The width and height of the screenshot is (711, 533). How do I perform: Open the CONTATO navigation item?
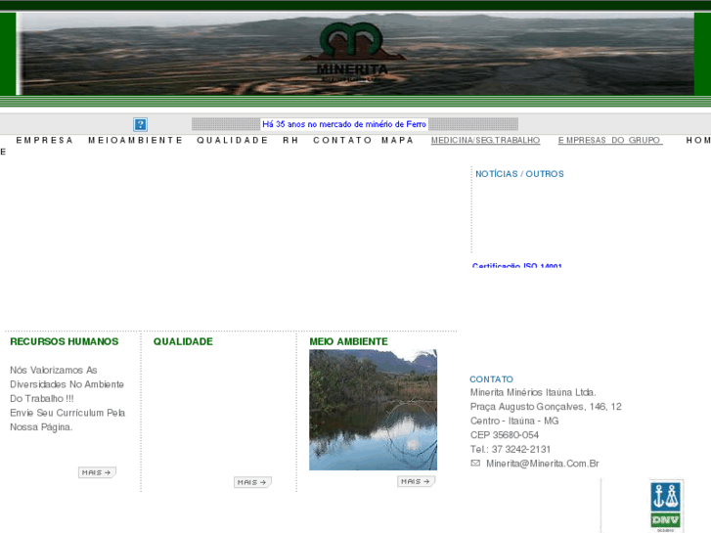(x=342, y=140)
